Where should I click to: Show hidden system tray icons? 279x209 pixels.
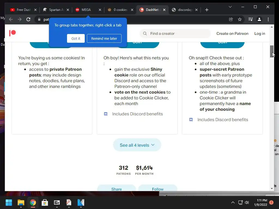[233, 202]
